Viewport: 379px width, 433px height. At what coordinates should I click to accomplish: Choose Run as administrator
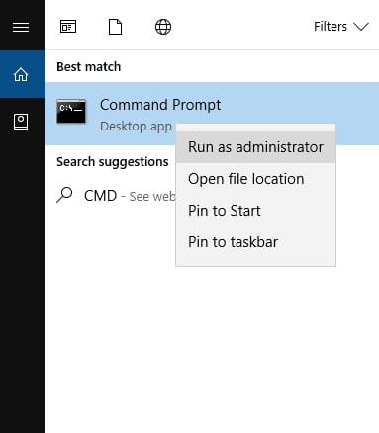click(255, 147)
